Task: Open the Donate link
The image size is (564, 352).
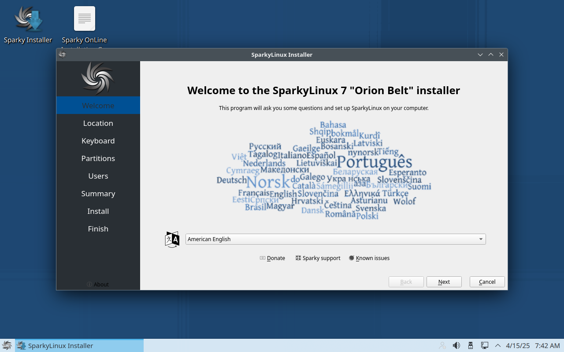Action: pyautogui.click(x=272, y=258)
